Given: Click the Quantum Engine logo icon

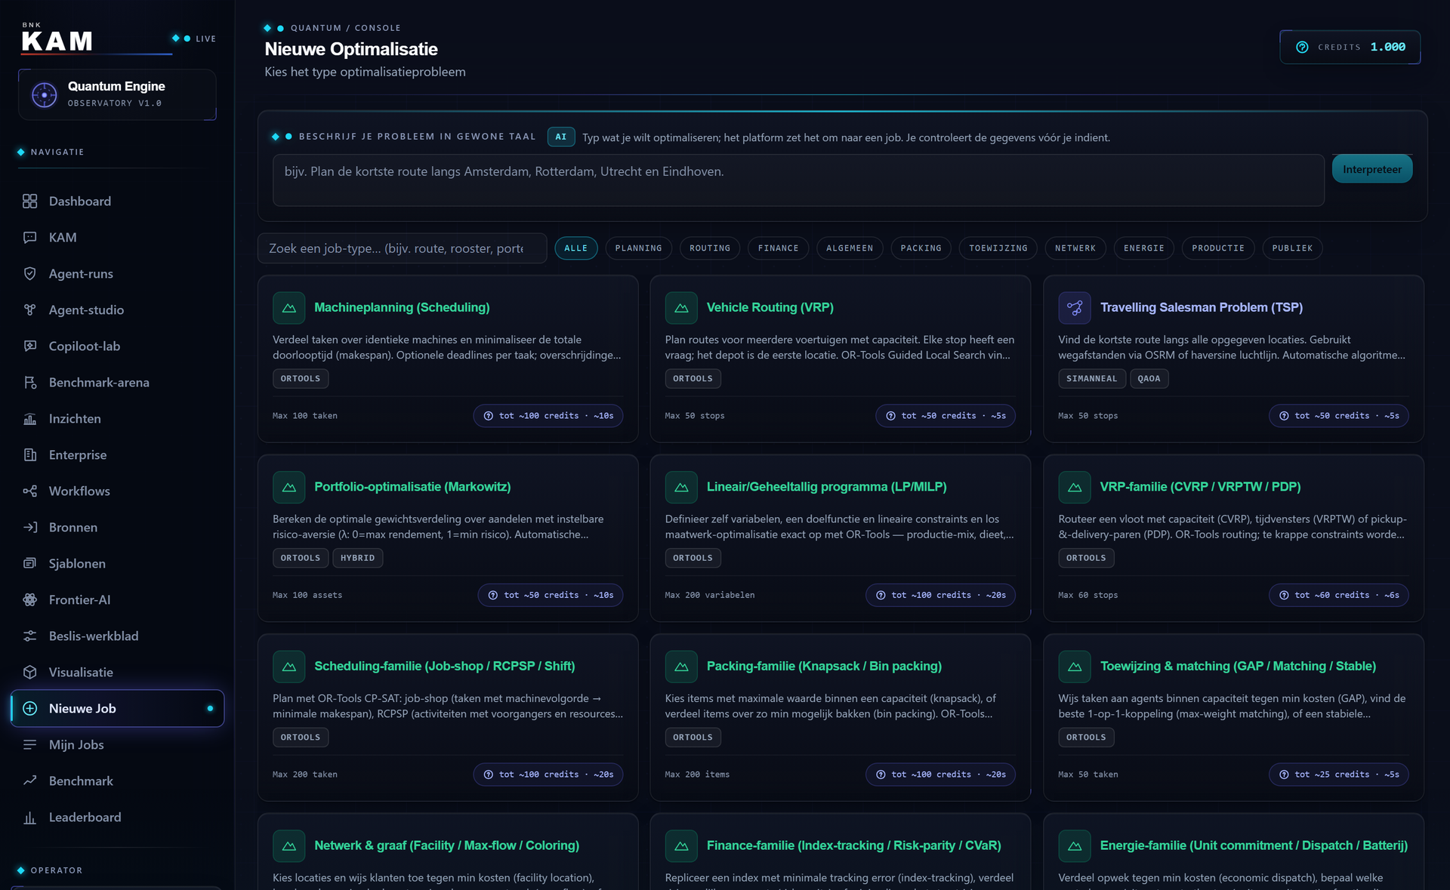Looking at the screenshot, I should tap(44, 94).
